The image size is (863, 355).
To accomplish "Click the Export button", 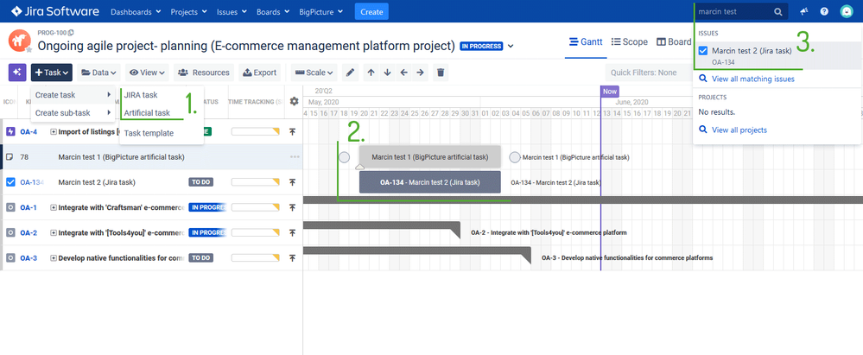I will click(259, 73).
